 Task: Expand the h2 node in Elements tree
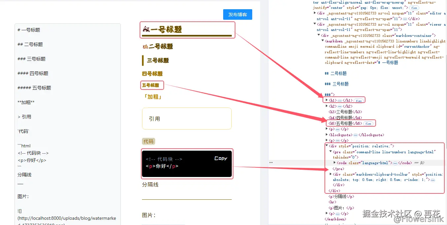(327, 106)
